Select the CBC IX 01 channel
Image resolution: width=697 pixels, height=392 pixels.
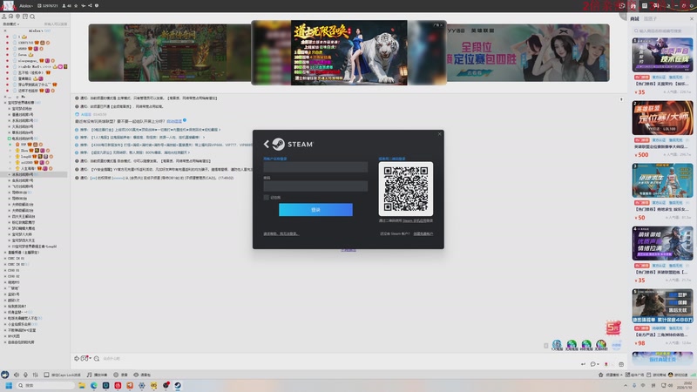tap(16, 258)
